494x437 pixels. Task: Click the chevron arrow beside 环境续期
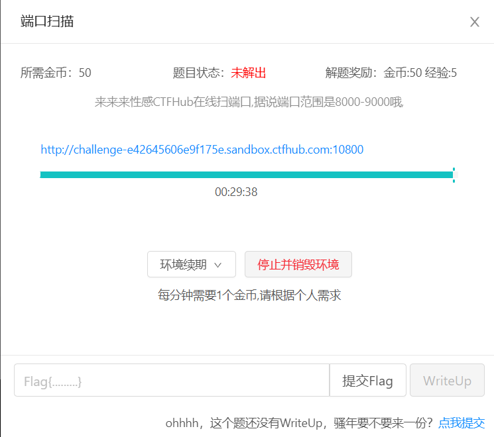[x=217, y=265]
